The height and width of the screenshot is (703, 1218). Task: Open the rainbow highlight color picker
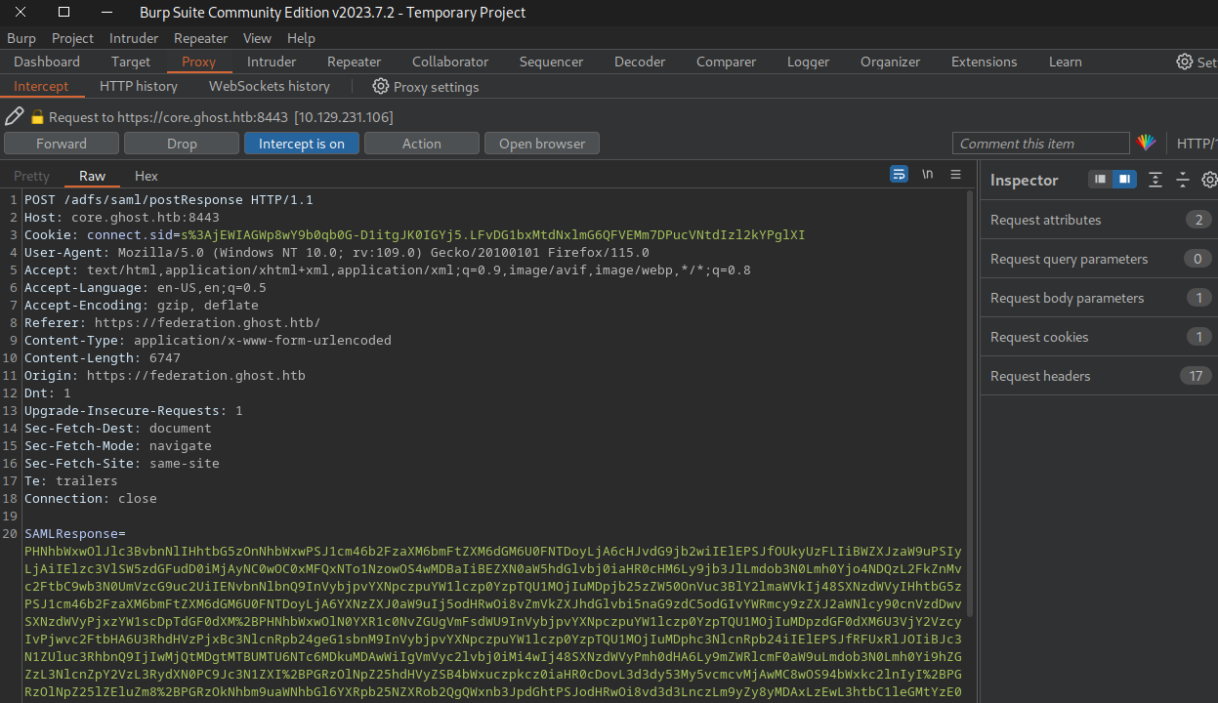(x=1146, y=144)
